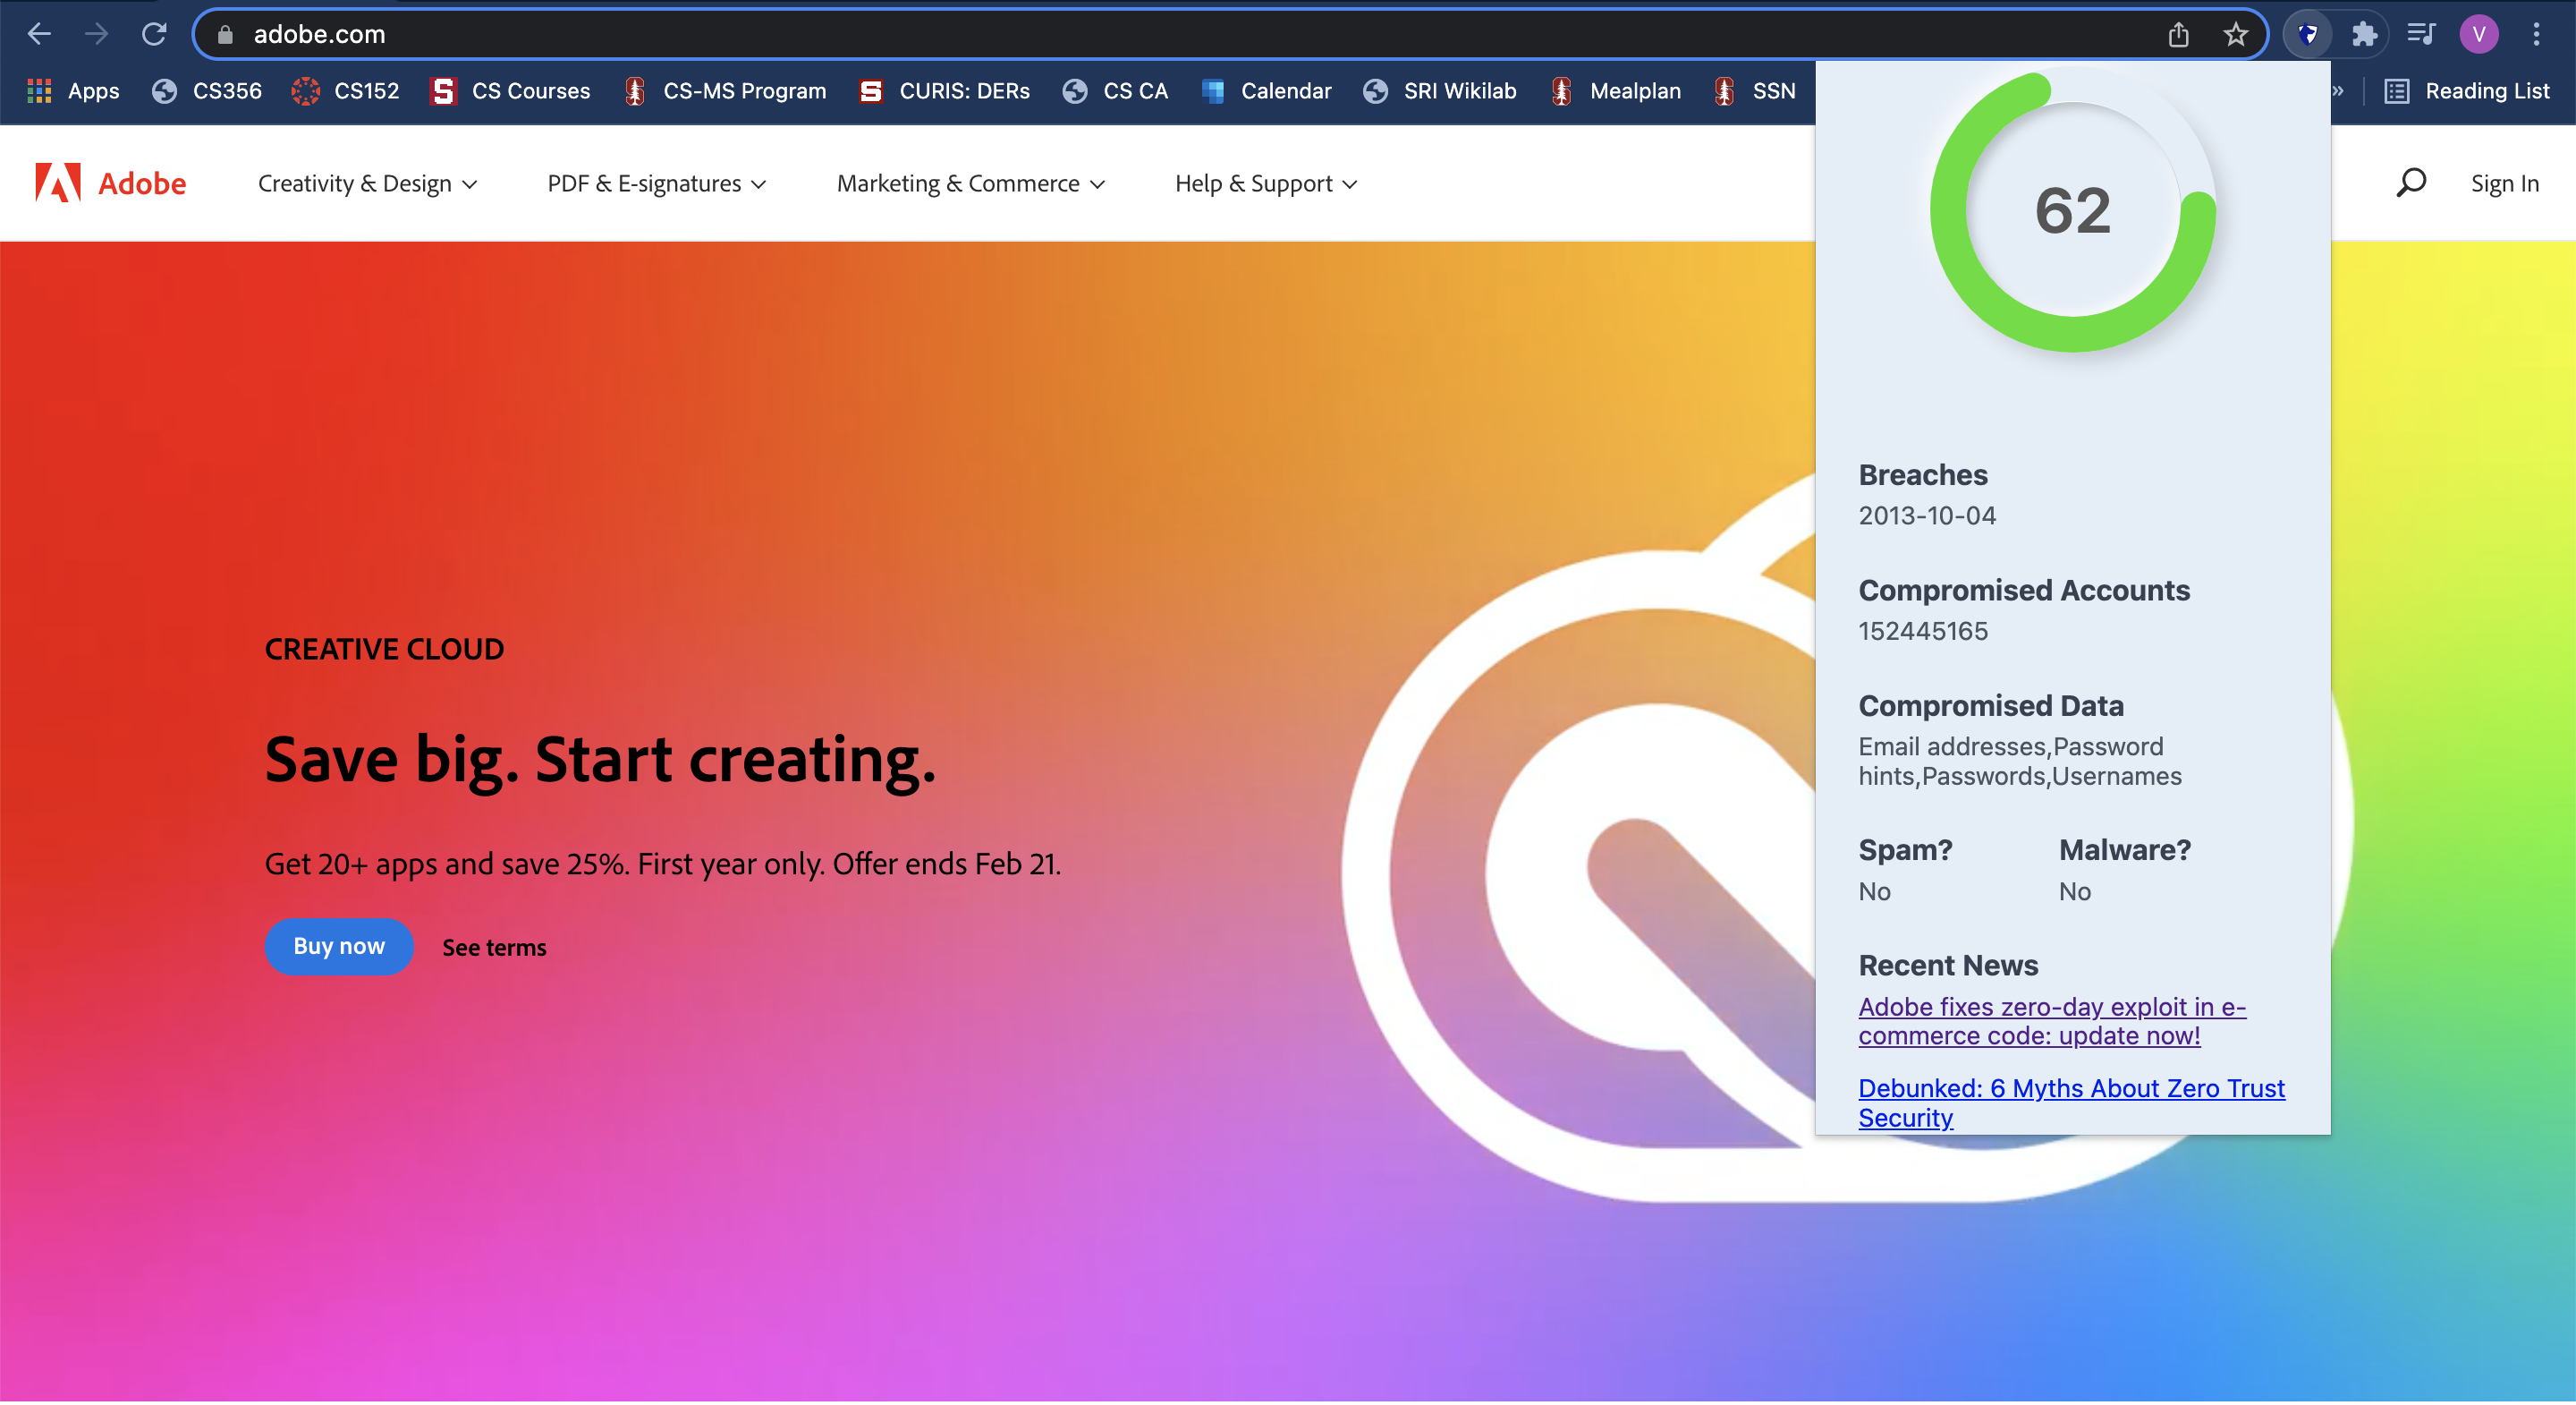2576x1405 pixels.
Task: Click the share page icon in address bar
Action: click(2178, 35)
